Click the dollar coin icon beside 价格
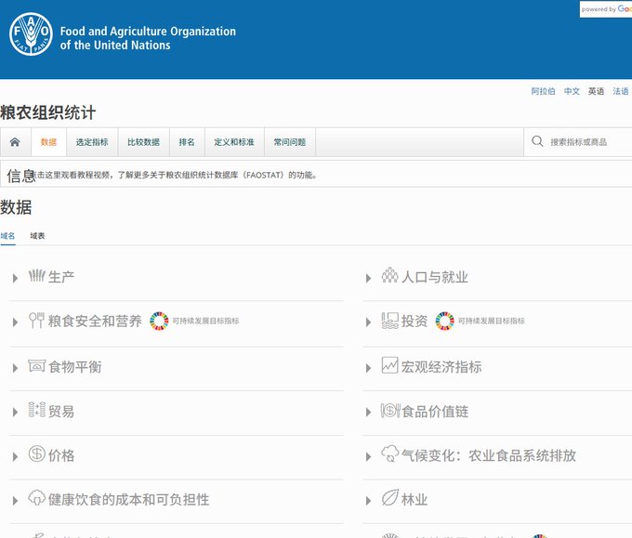632x538 pixels. coord(36,453)
